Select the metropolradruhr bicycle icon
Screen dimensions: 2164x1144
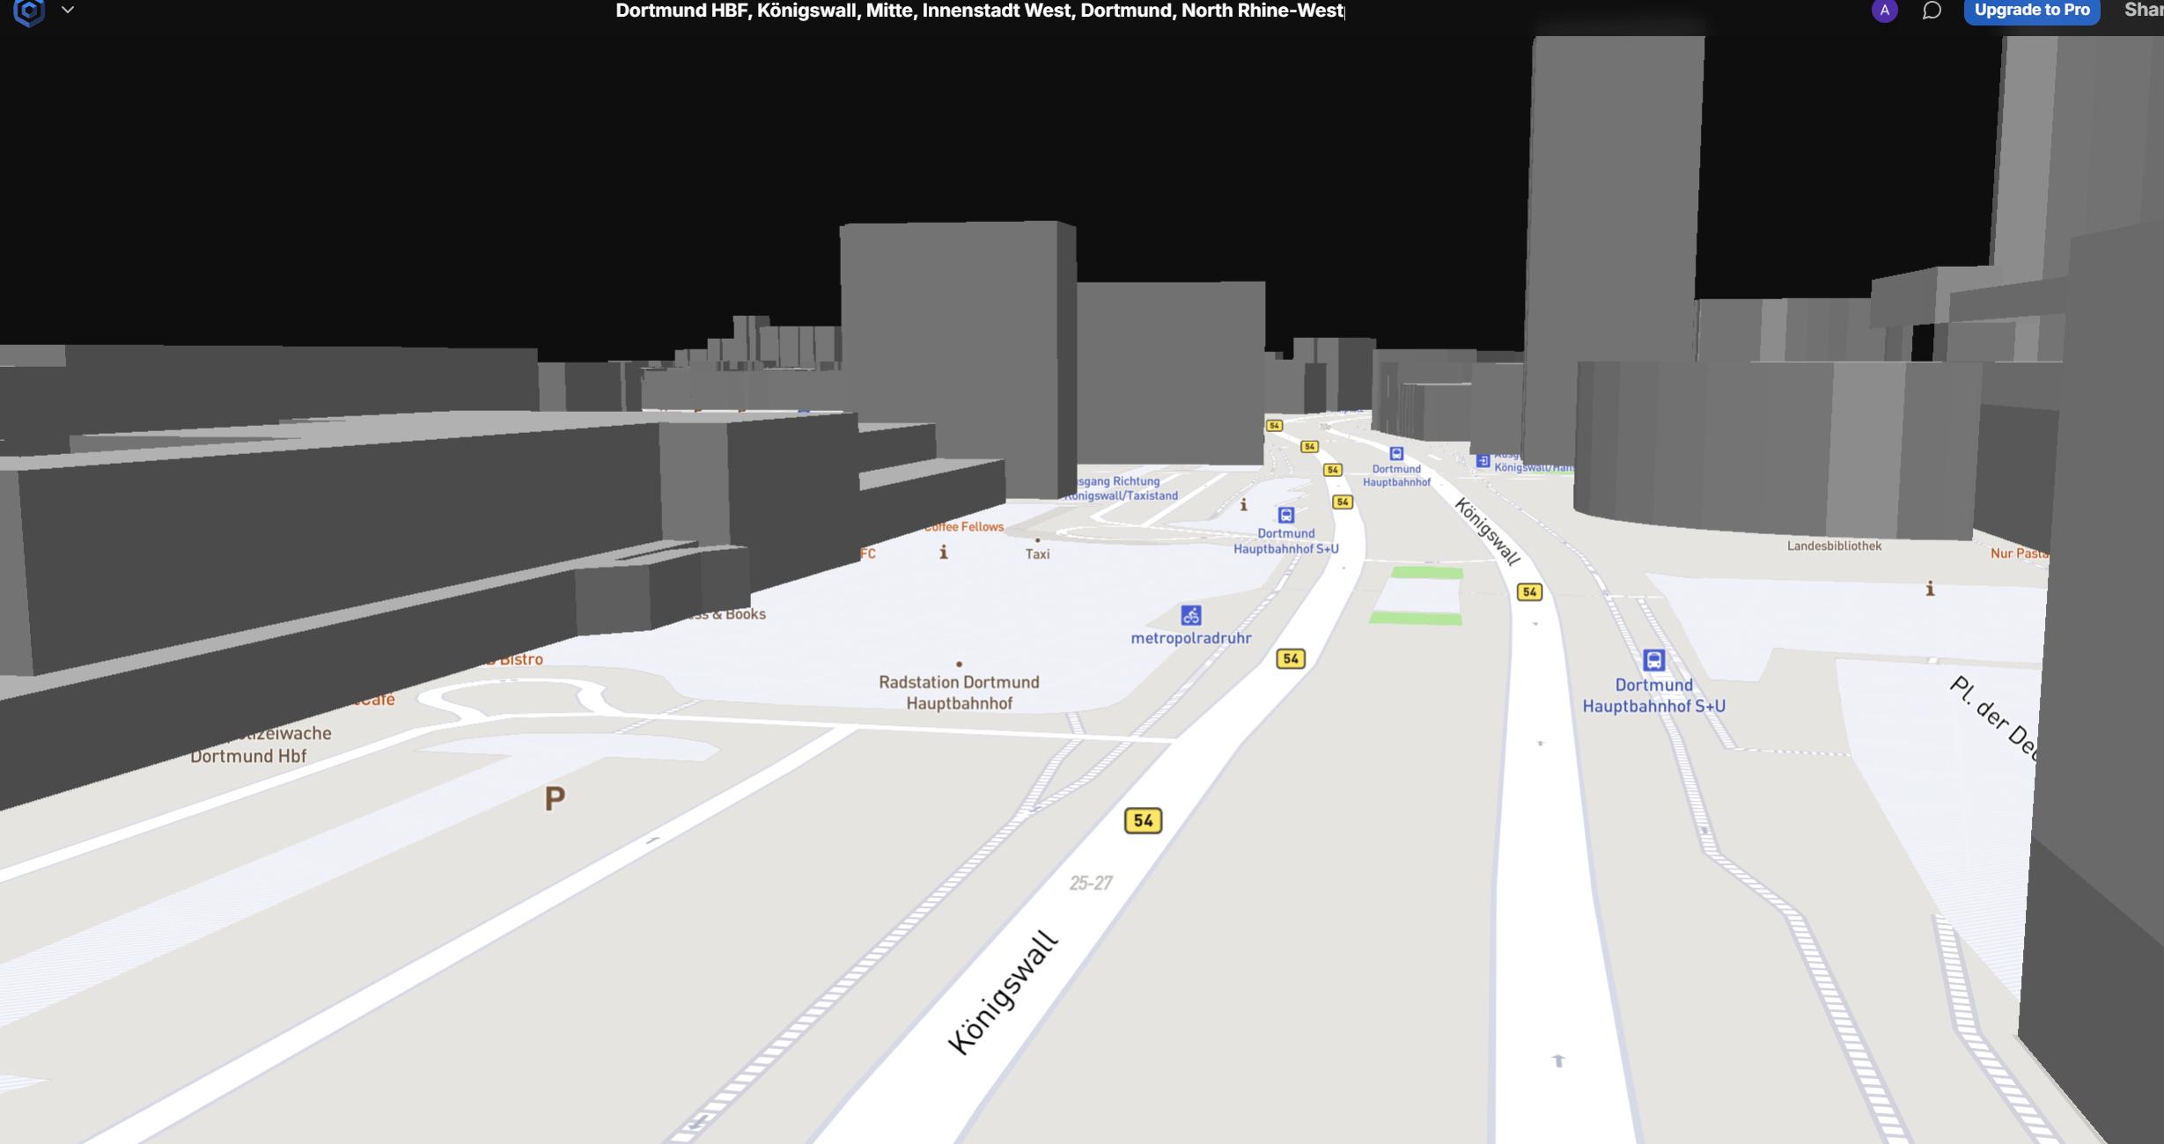click(1191, 615)
